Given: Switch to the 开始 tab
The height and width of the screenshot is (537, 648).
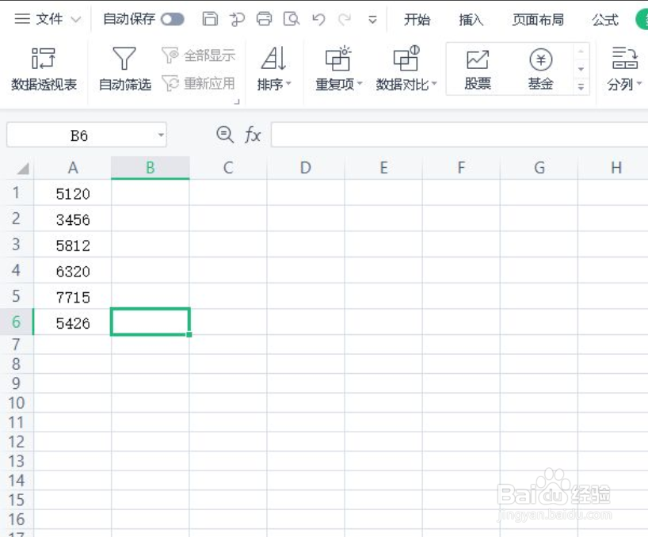Looking at the screenshot, I should coord(417,20).
